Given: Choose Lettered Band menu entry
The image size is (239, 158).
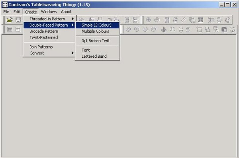Looking at the screenshot, I should click(98, 56).
